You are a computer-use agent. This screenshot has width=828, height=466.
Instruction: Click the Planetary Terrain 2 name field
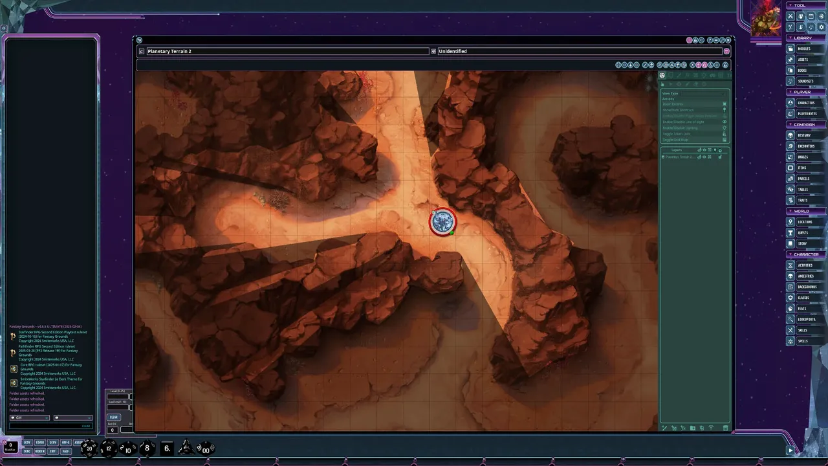(287, 51)
